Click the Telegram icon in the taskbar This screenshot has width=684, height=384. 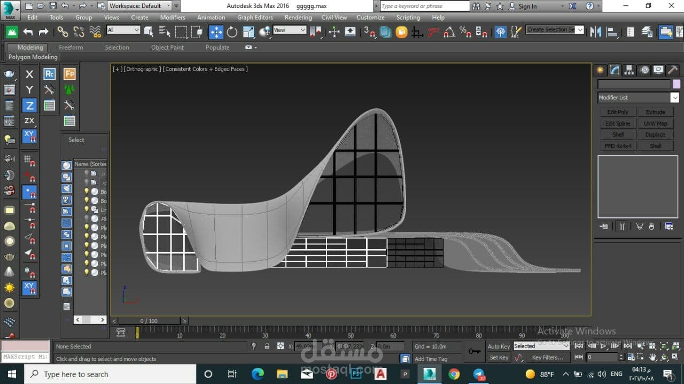click(x=479, y=374)
